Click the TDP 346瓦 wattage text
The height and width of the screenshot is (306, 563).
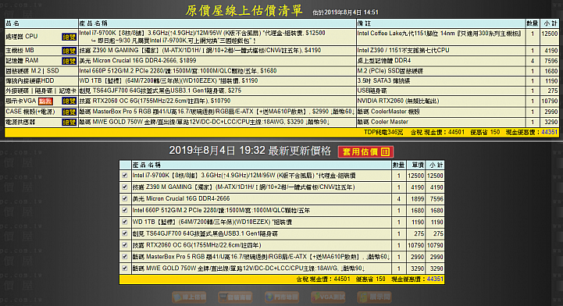pyautogui.click(x=383, y=133)
